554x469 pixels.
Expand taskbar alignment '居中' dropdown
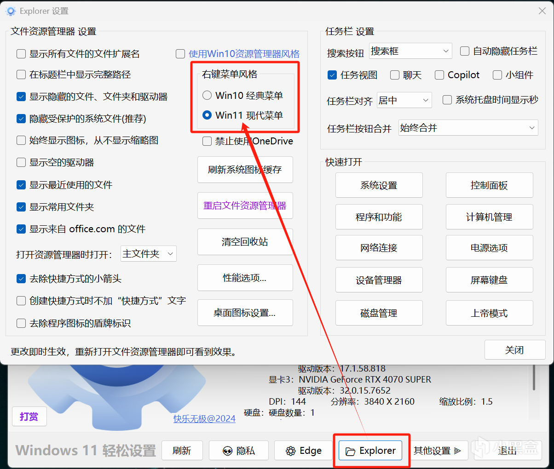coord(404,100)
